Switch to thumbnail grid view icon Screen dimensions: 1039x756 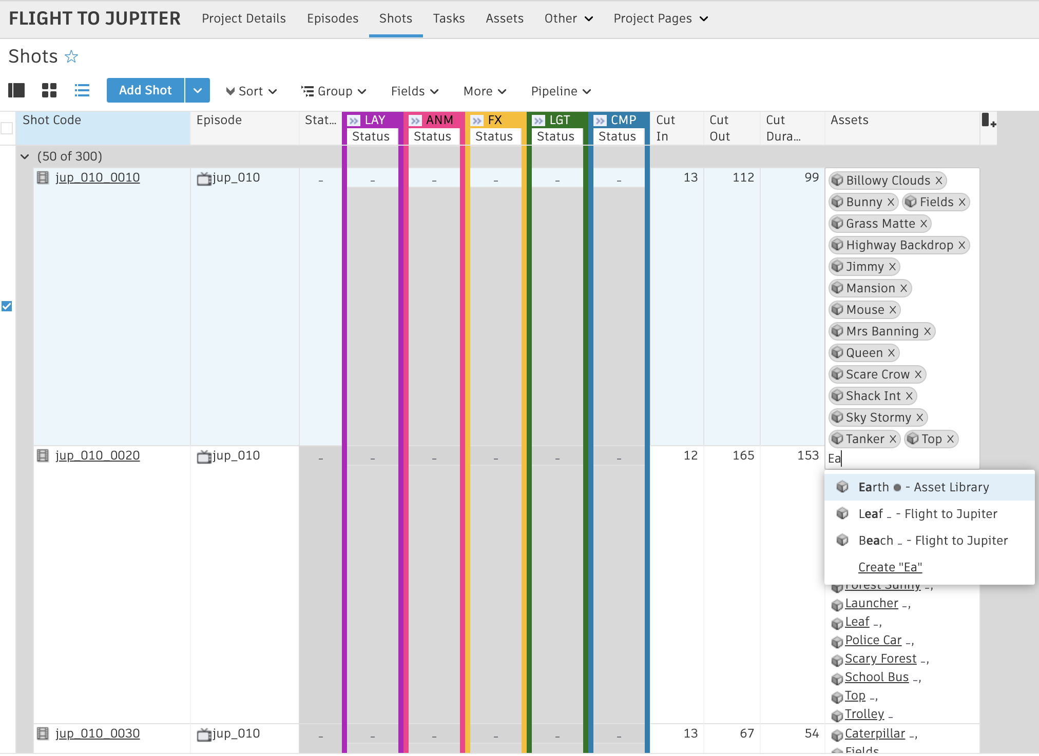pyautogui.click(x=49, y=91)
